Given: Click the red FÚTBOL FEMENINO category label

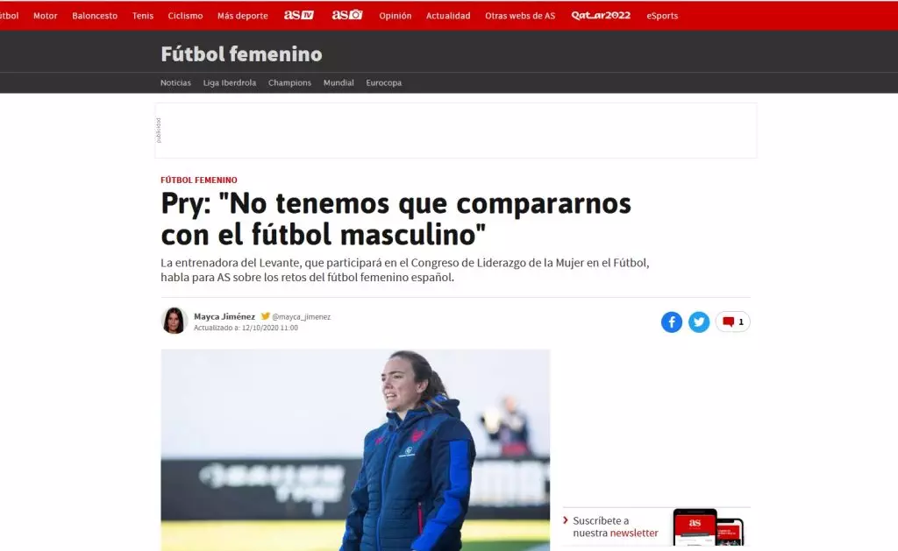Looking at the screenshot, I should (199, 180).
